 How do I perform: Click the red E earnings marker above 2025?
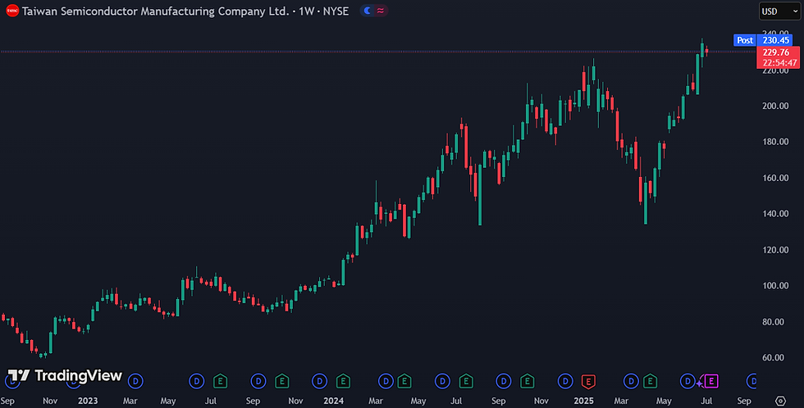click(588, 381)
